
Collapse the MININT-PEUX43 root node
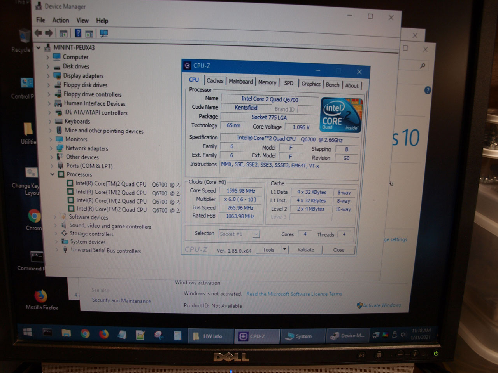tap(39, 48)
